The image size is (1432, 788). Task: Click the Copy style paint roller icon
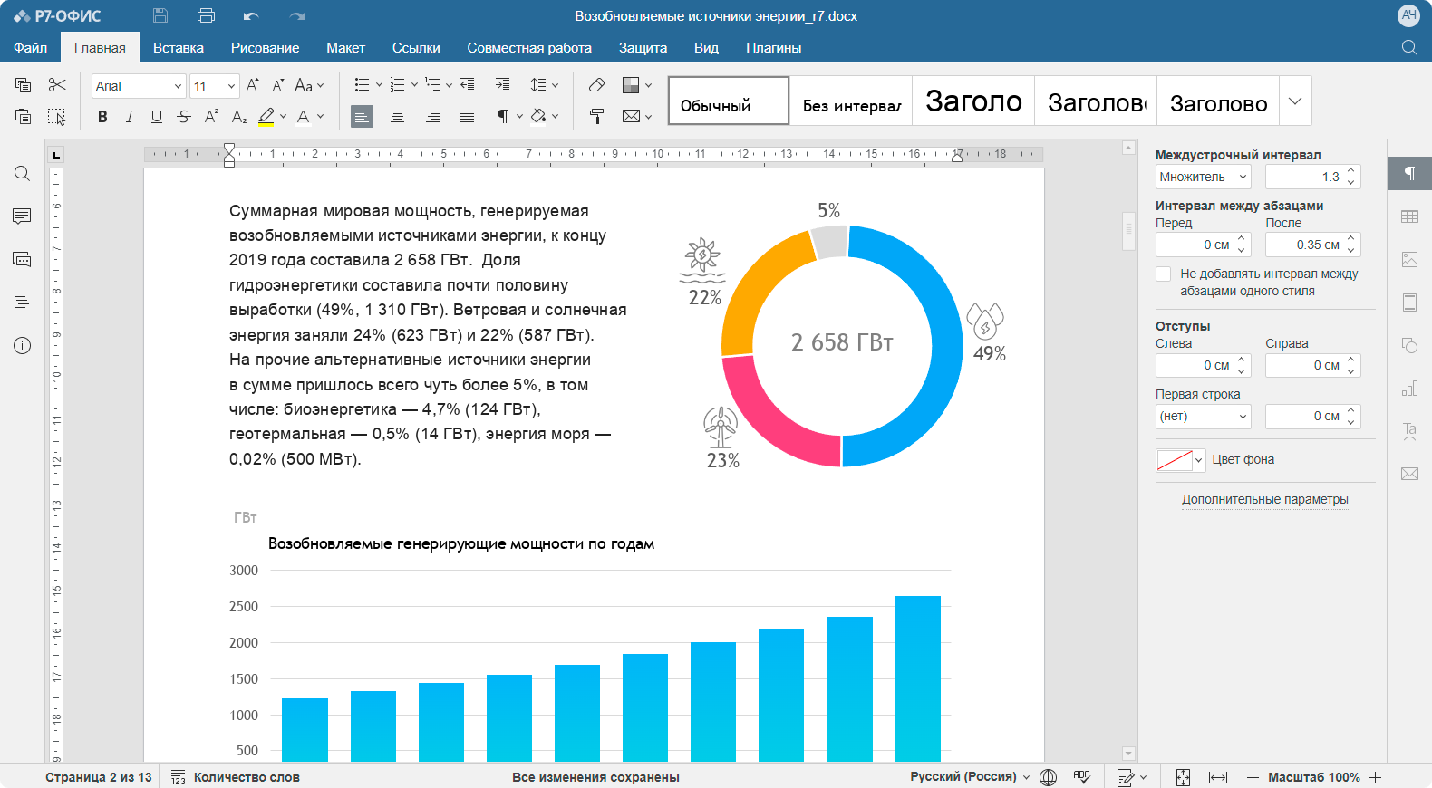pyautogui.click(x=596, y=116)
